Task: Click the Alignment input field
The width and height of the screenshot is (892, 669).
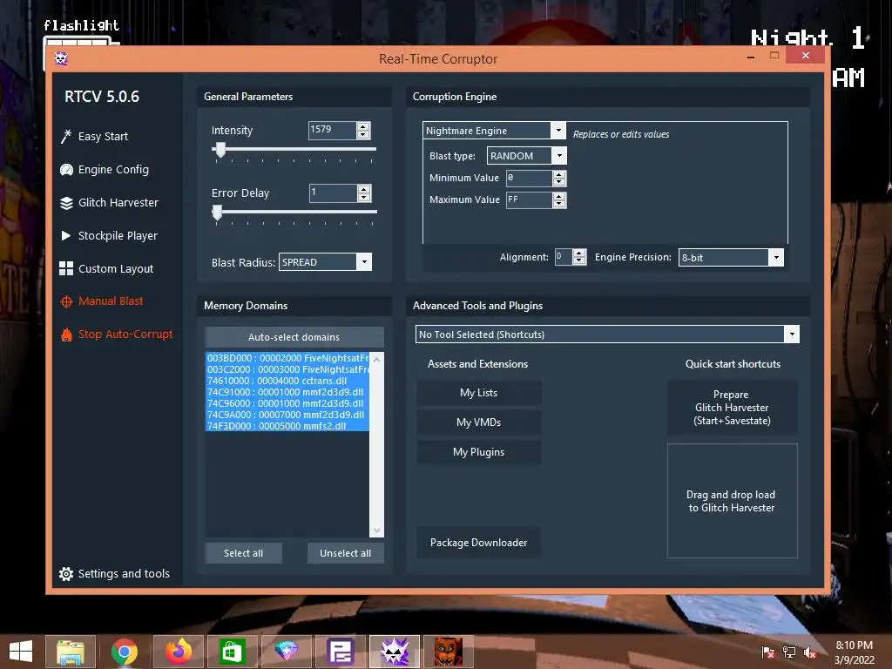Action: point(564,257)
